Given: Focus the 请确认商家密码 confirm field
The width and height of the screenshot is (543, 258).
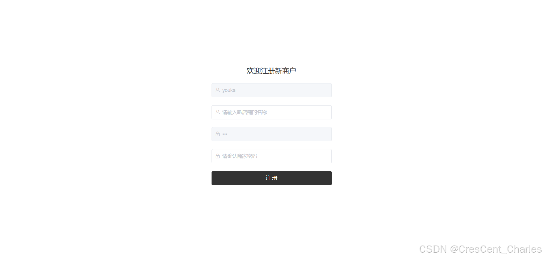Looking at the screenshot, I should point(271,156).
